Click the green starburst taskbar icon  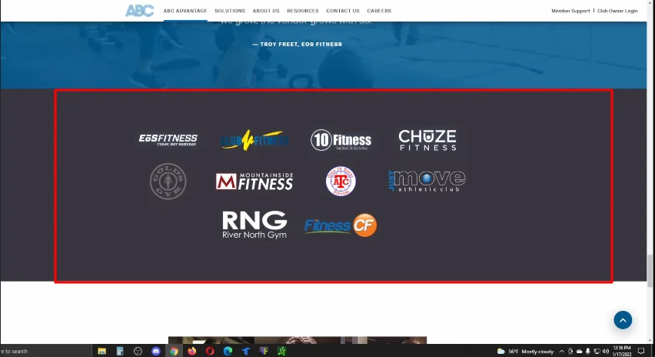(281, 351)
